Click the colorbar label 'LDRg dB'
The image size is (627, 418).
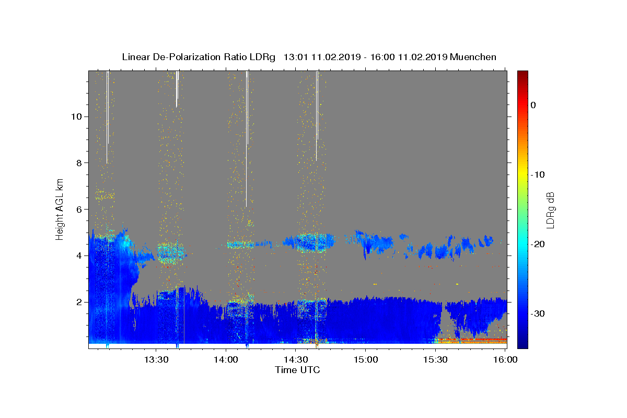click(550, 210)
